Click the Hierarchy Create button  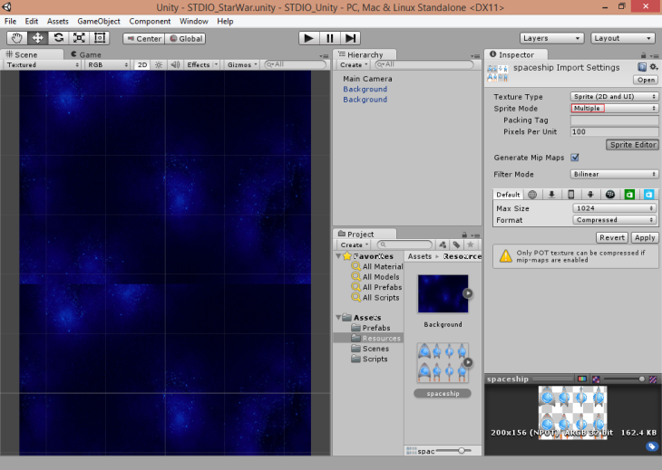(x=354, y=65)
